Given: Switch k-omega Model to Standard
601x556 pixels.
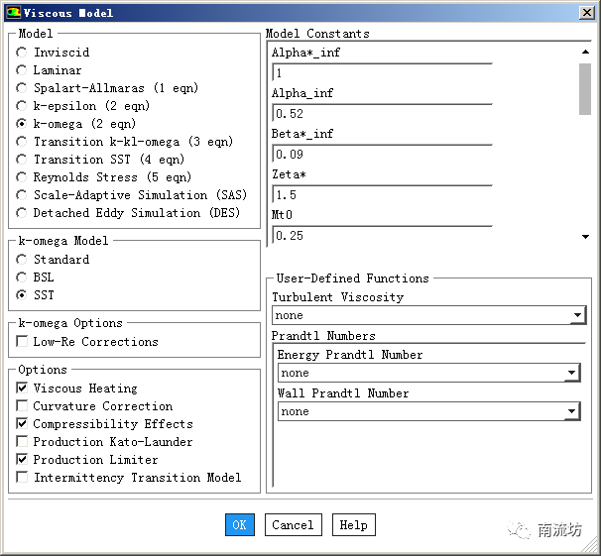Looking at the screenshot, I should point(22,260).
